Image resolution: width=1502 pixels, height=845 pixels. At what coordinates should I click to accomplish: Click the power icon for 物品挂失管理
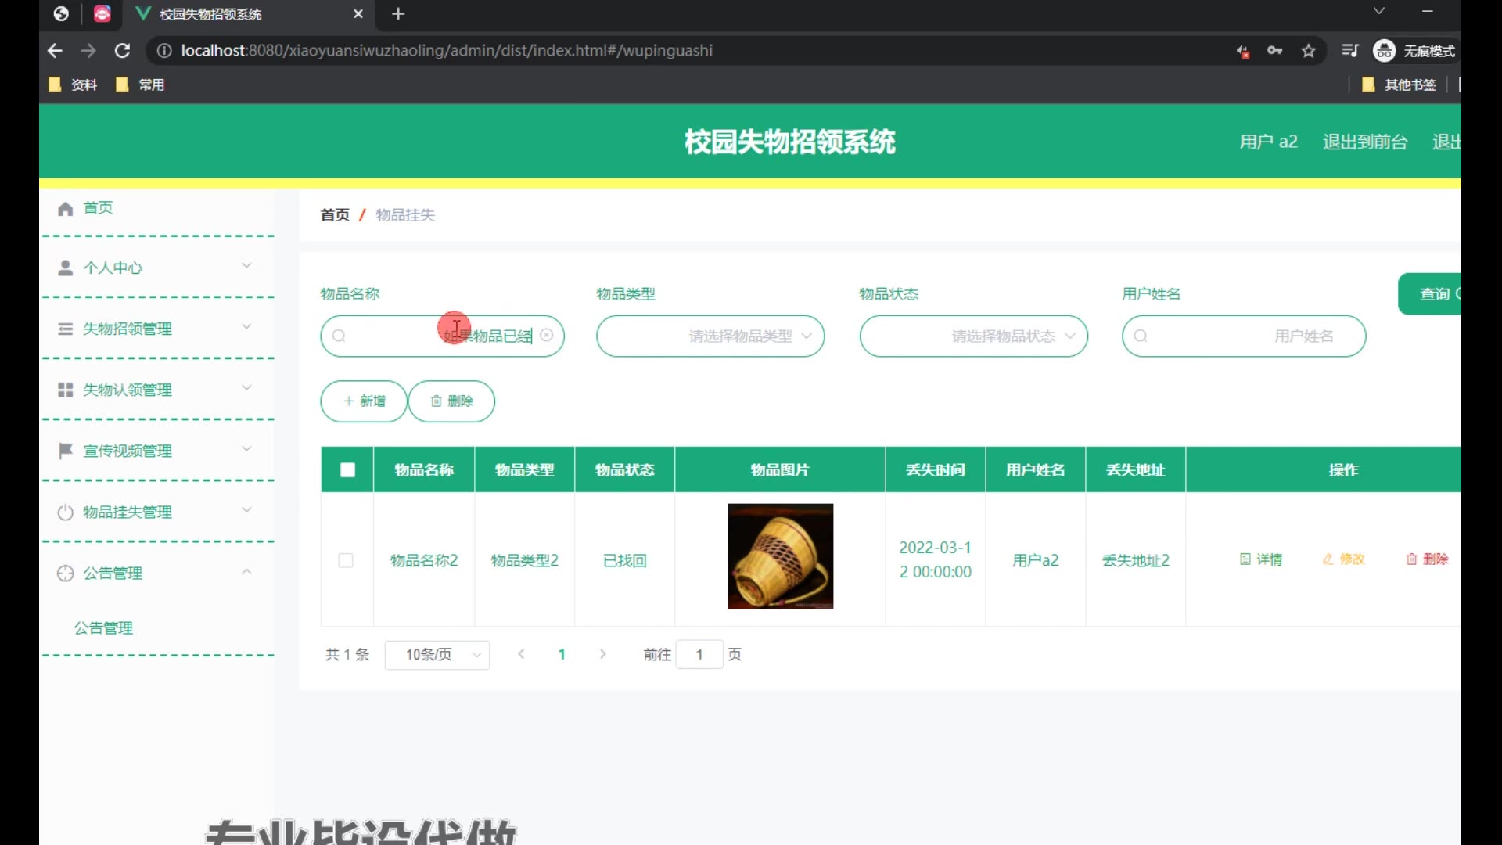click(65, 512)
